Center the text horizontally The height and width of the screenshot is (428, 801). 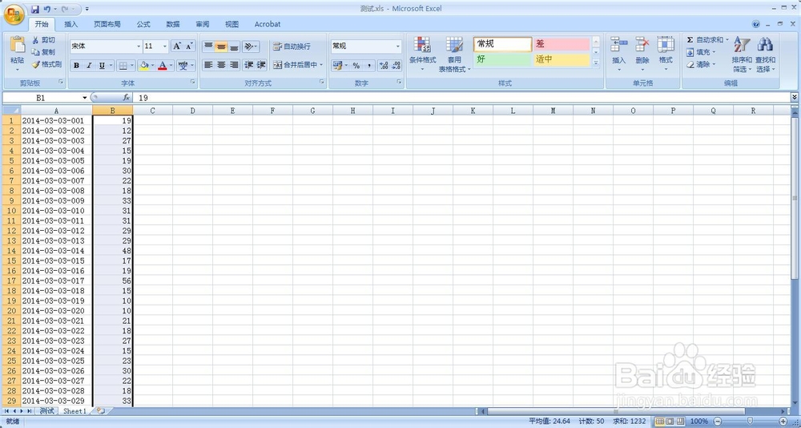click(221, 65)
